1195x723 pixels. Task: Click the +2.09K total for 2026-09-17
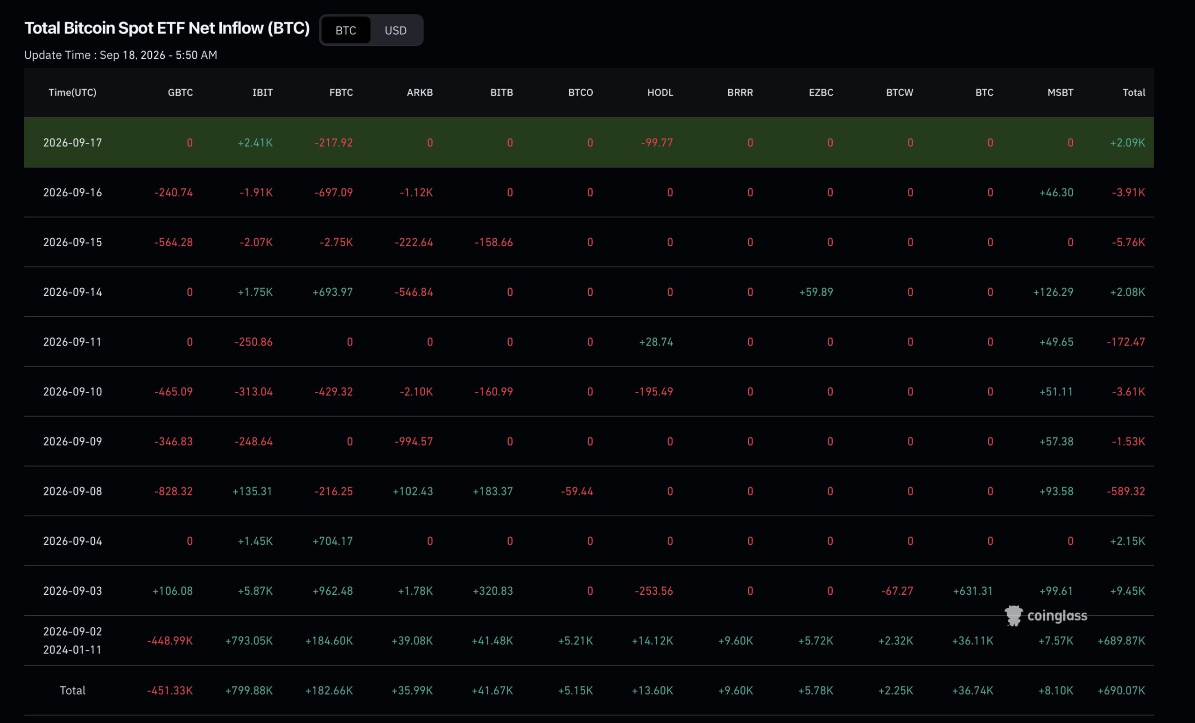tap(1128, 142)
